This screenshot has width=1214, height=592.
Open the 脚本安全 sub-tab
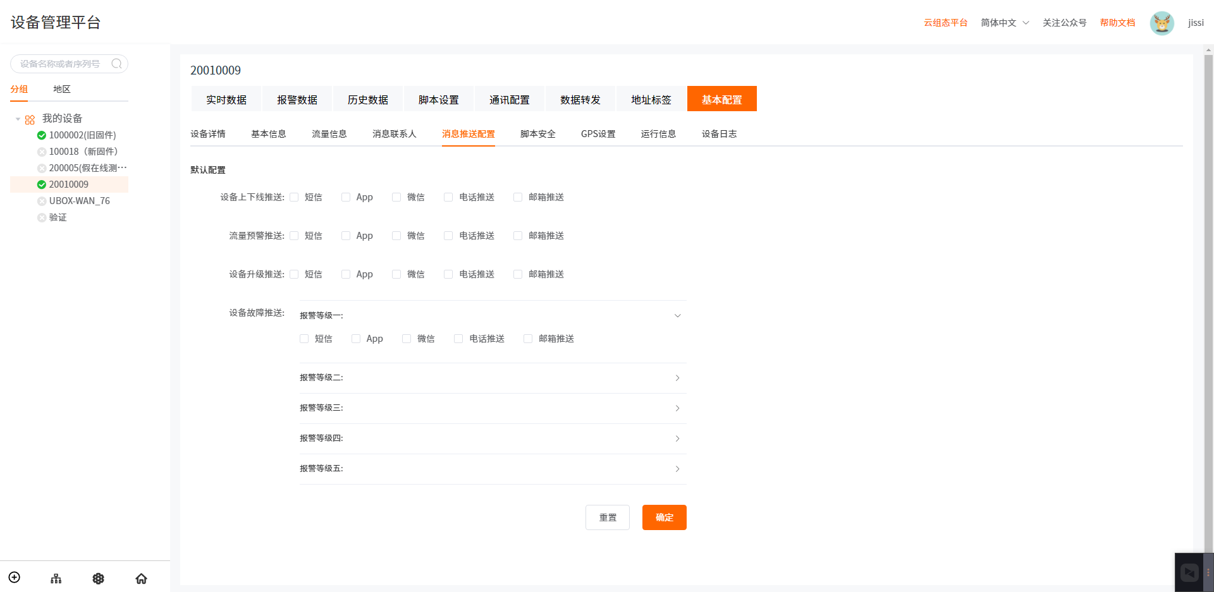pyautogui.click(x=538, y=134)
